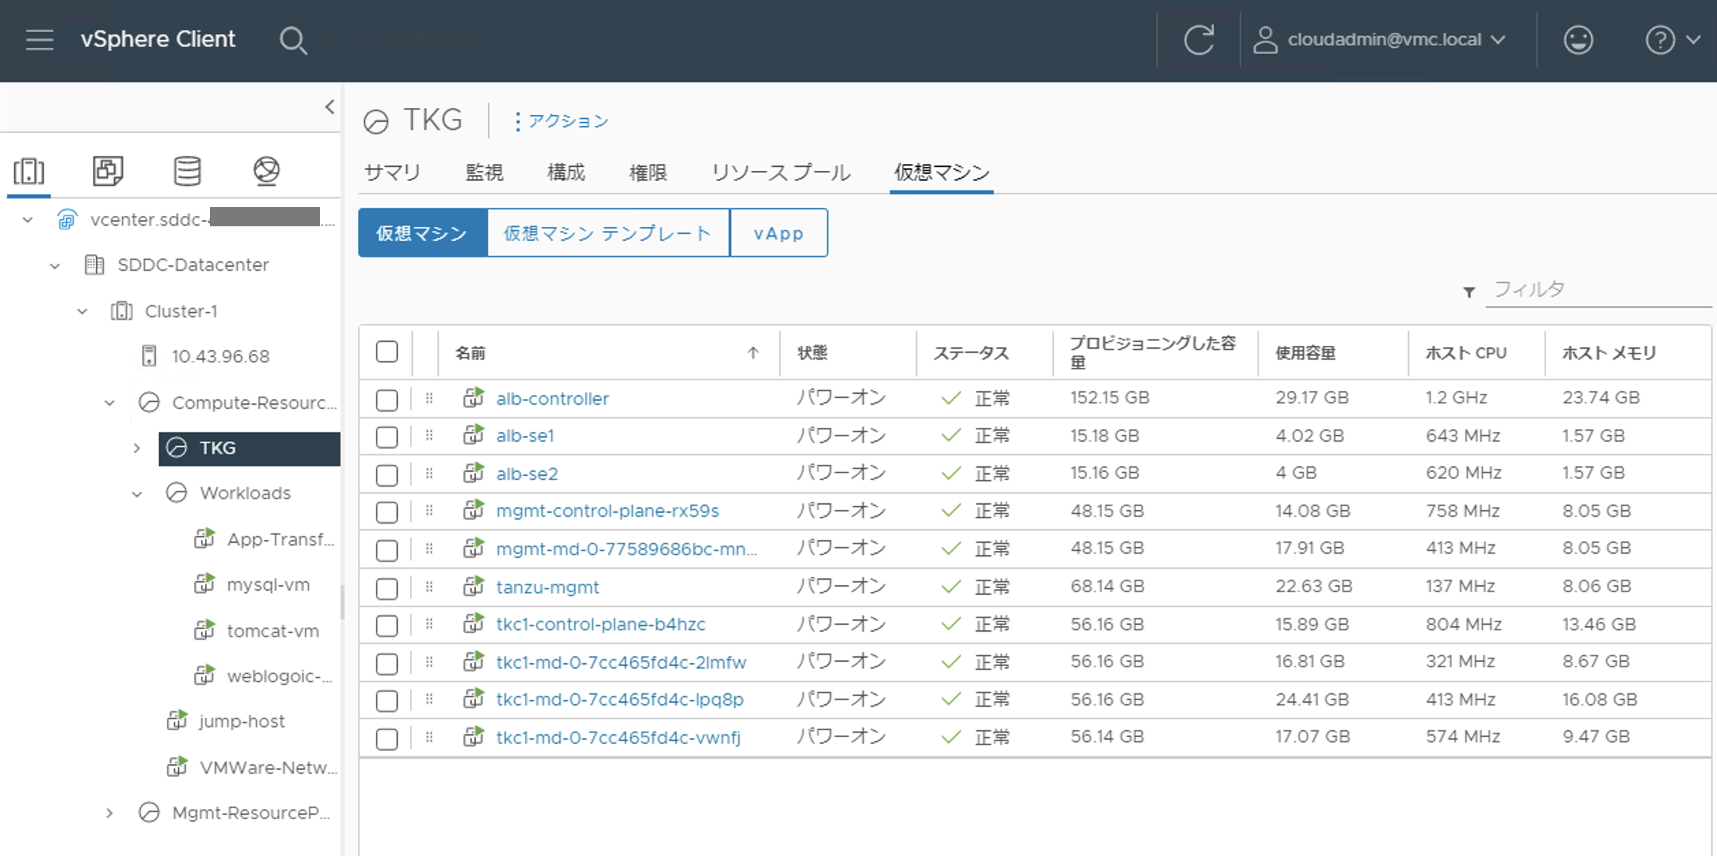This screenshot has height=856, width=1717.
Task: Sort by the 名前 column arrow
Action: coord(753,353)
